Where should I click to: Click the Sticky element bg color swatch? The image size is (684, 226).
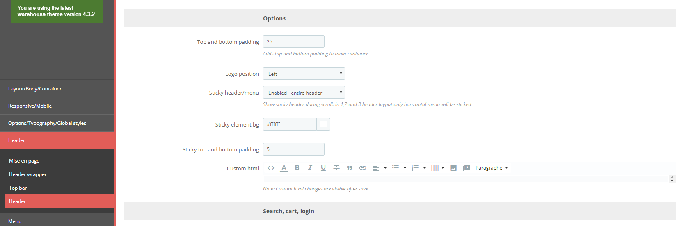323,124
